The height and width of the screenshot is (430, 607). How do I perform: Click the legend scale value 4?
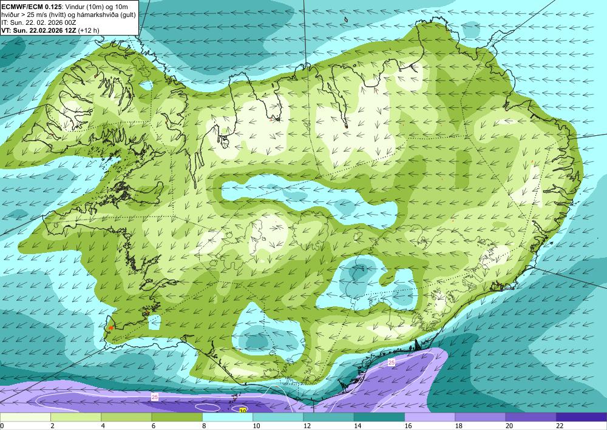103,426
